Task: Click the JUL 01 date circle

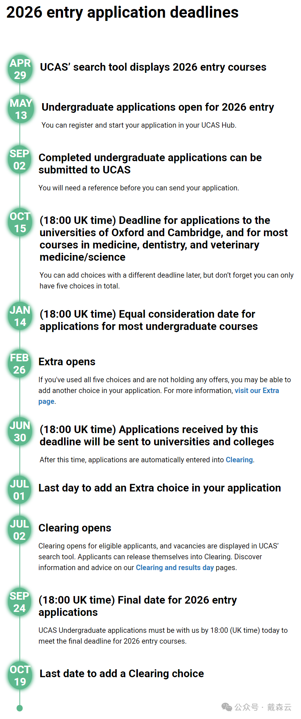Action: 19,490
